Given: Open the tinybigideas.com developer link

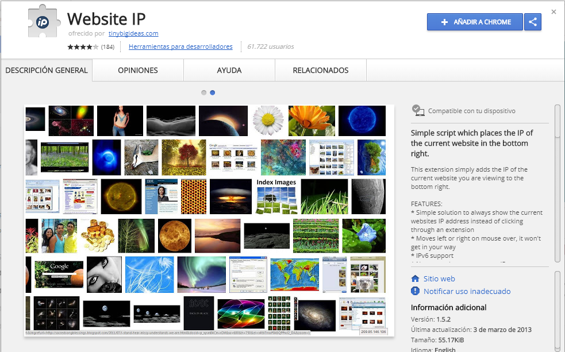Looking at the screenshot, I should click(x=133, y=33).
